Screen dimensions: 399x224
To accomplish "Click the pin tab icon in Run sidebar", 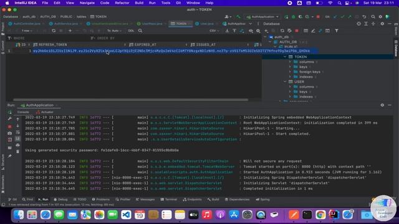I will [10, 156].
